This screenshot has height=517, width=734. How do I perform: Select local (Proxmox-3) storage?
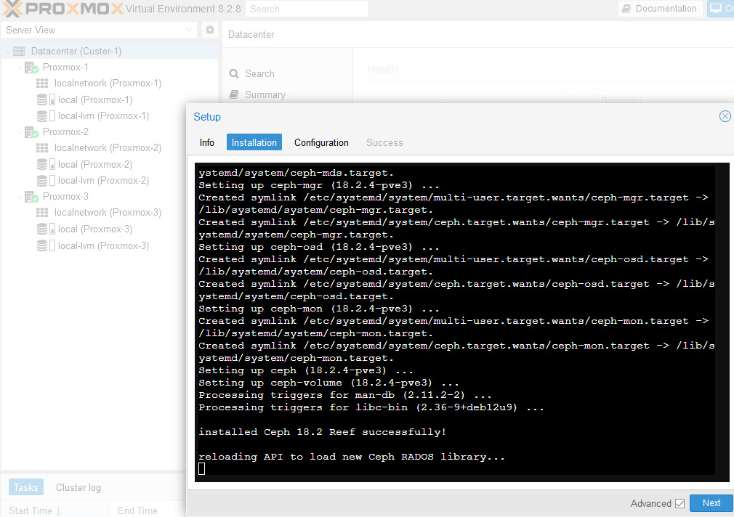(x=95, y=229)
